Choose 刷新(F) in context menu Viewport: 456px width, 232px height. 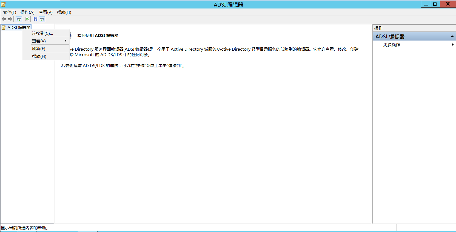[x=46, y=48]
